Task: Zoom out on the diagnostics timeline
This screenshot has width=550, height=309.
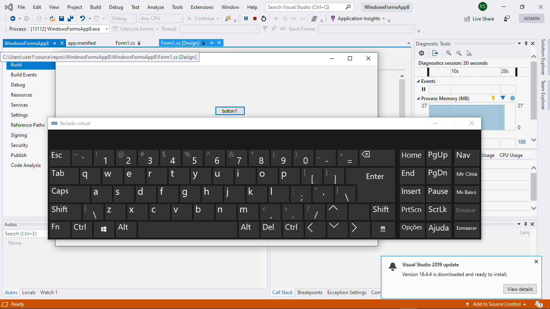Action: pyautogui.click(x=459, y=53)
